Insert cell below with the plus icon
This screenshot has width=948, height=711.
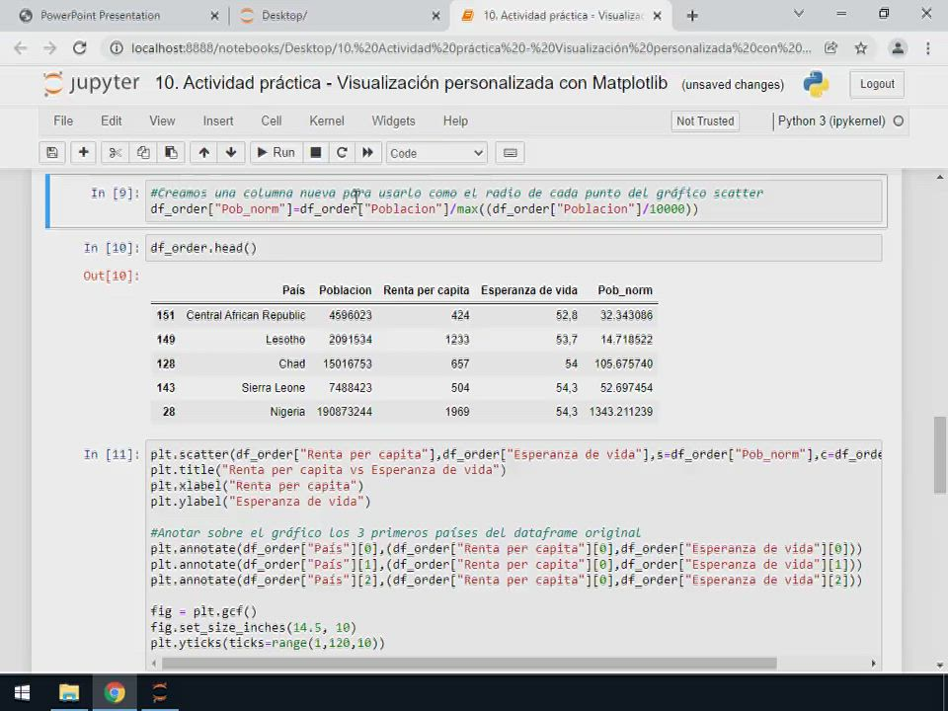[x=84, y=153]
